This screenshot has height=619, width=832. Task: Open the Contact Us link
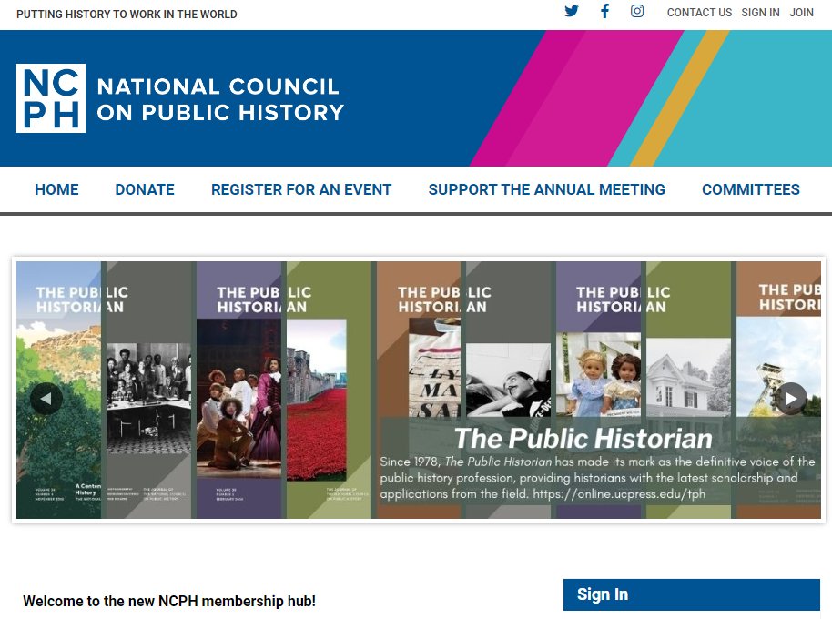click(699, 12)
